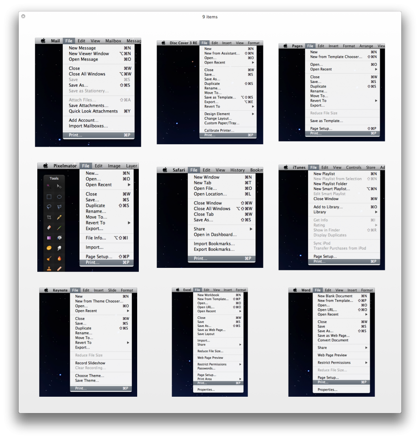Select the Magic Wand tool in Pixelmator

[x=49, y=186]
